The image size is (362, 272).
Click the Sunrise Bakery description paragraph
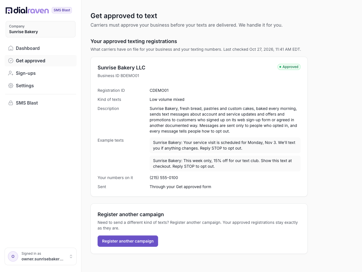[224, 120]
